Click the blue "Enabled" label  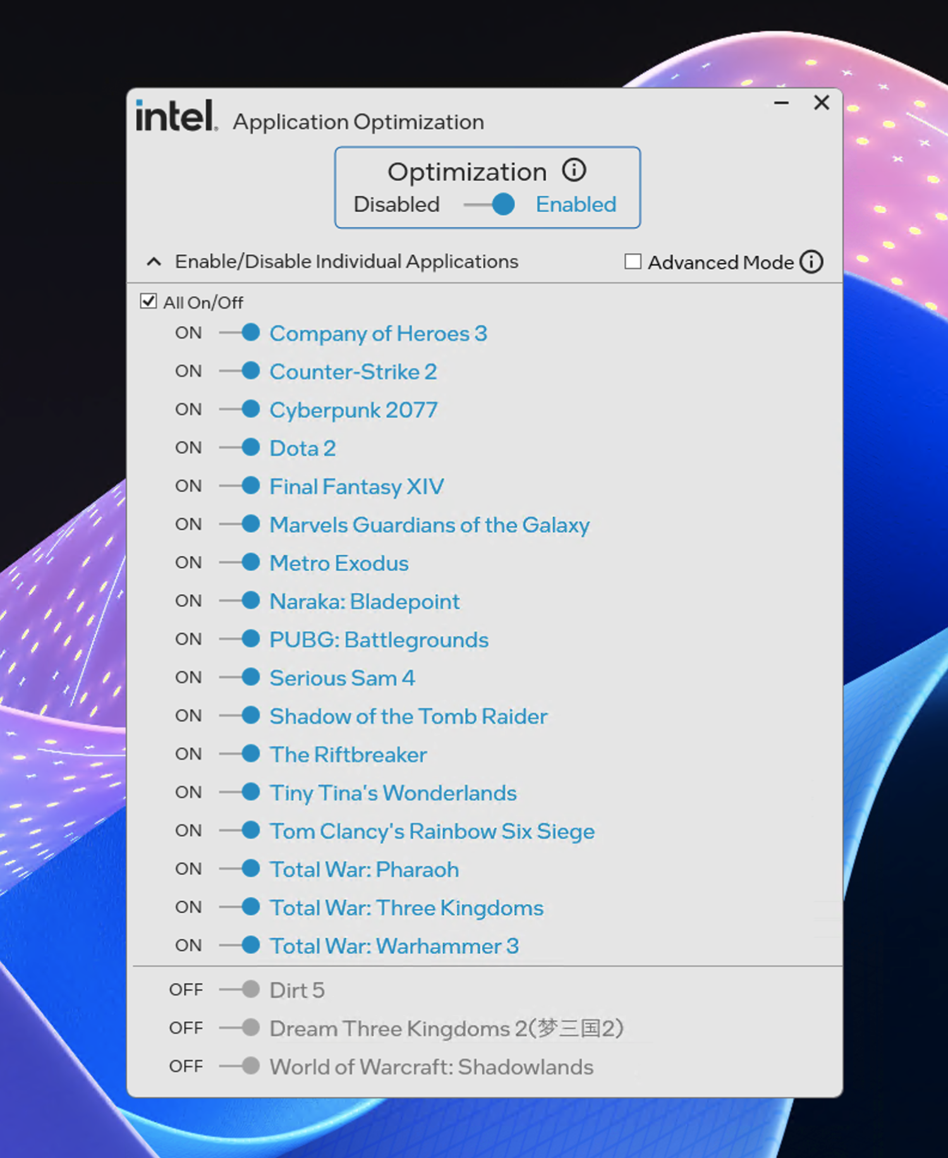[x=576, y=204]
